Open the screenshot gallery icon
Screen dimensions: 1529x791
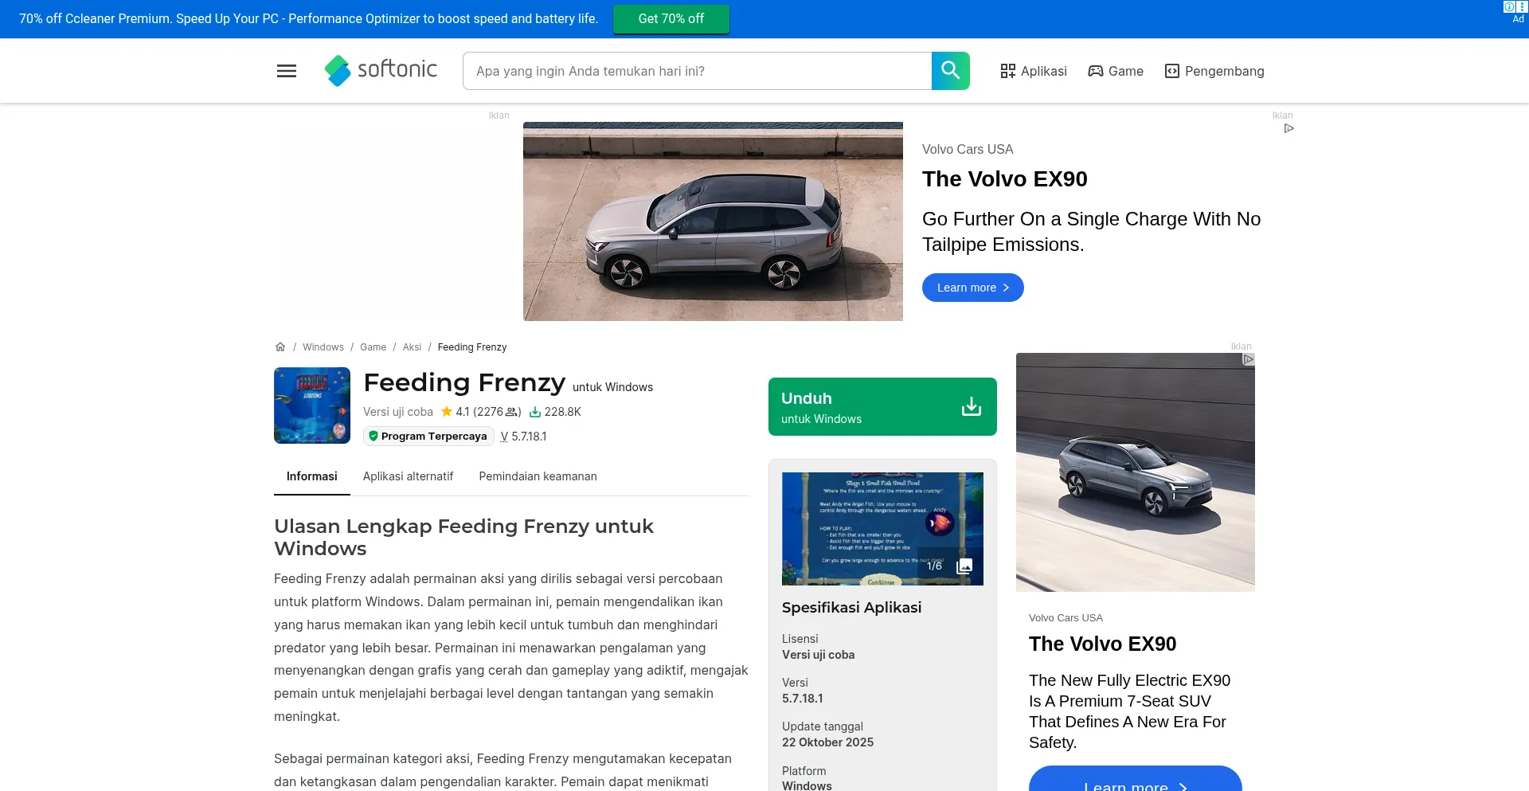pyautogui.click(x=964, y=566)
